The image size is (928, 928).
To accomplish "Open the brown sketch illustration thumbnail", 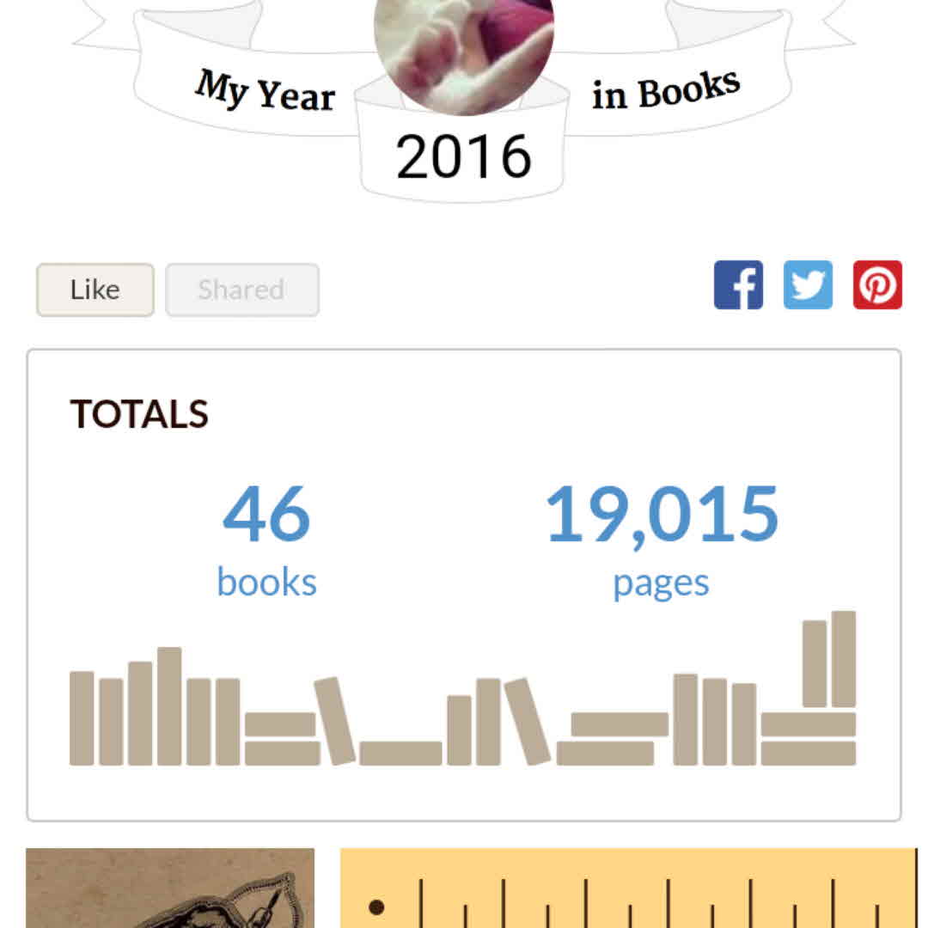I will pyautogui.click(x=170, y=888).
